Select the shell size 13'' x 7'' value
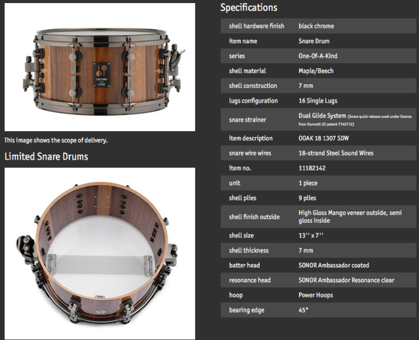This screenshot has width=419, height=340. [x=311, y=235]
